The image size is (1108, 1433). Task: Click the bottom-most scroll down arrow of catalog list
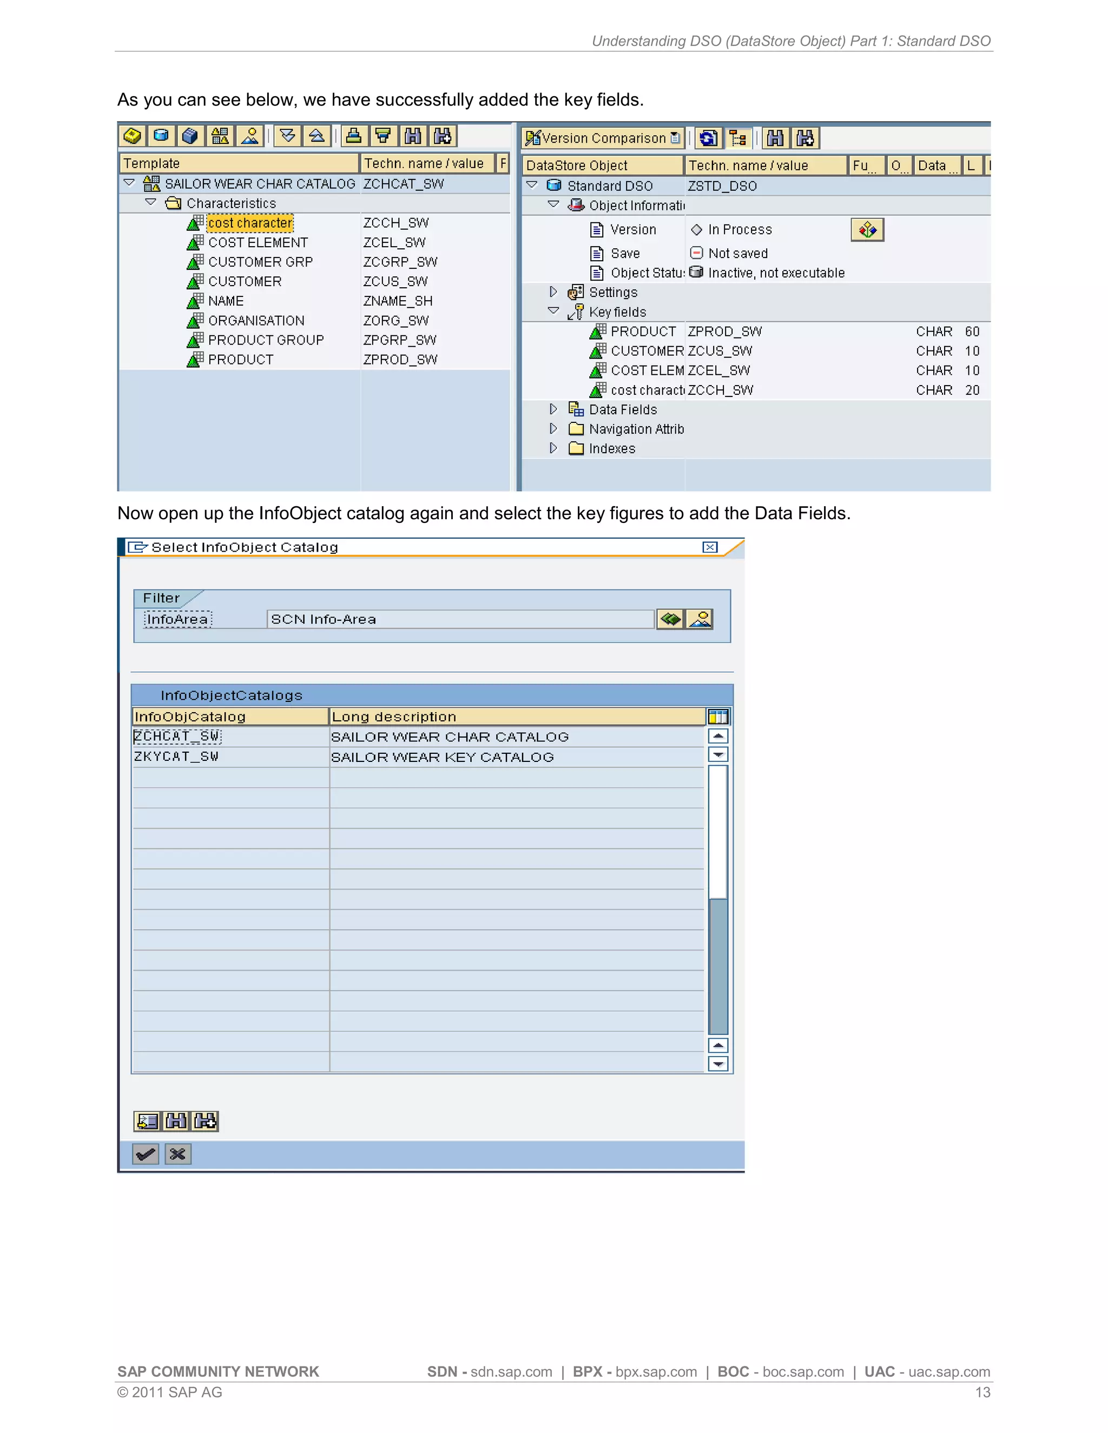[x=719, y=1064]
